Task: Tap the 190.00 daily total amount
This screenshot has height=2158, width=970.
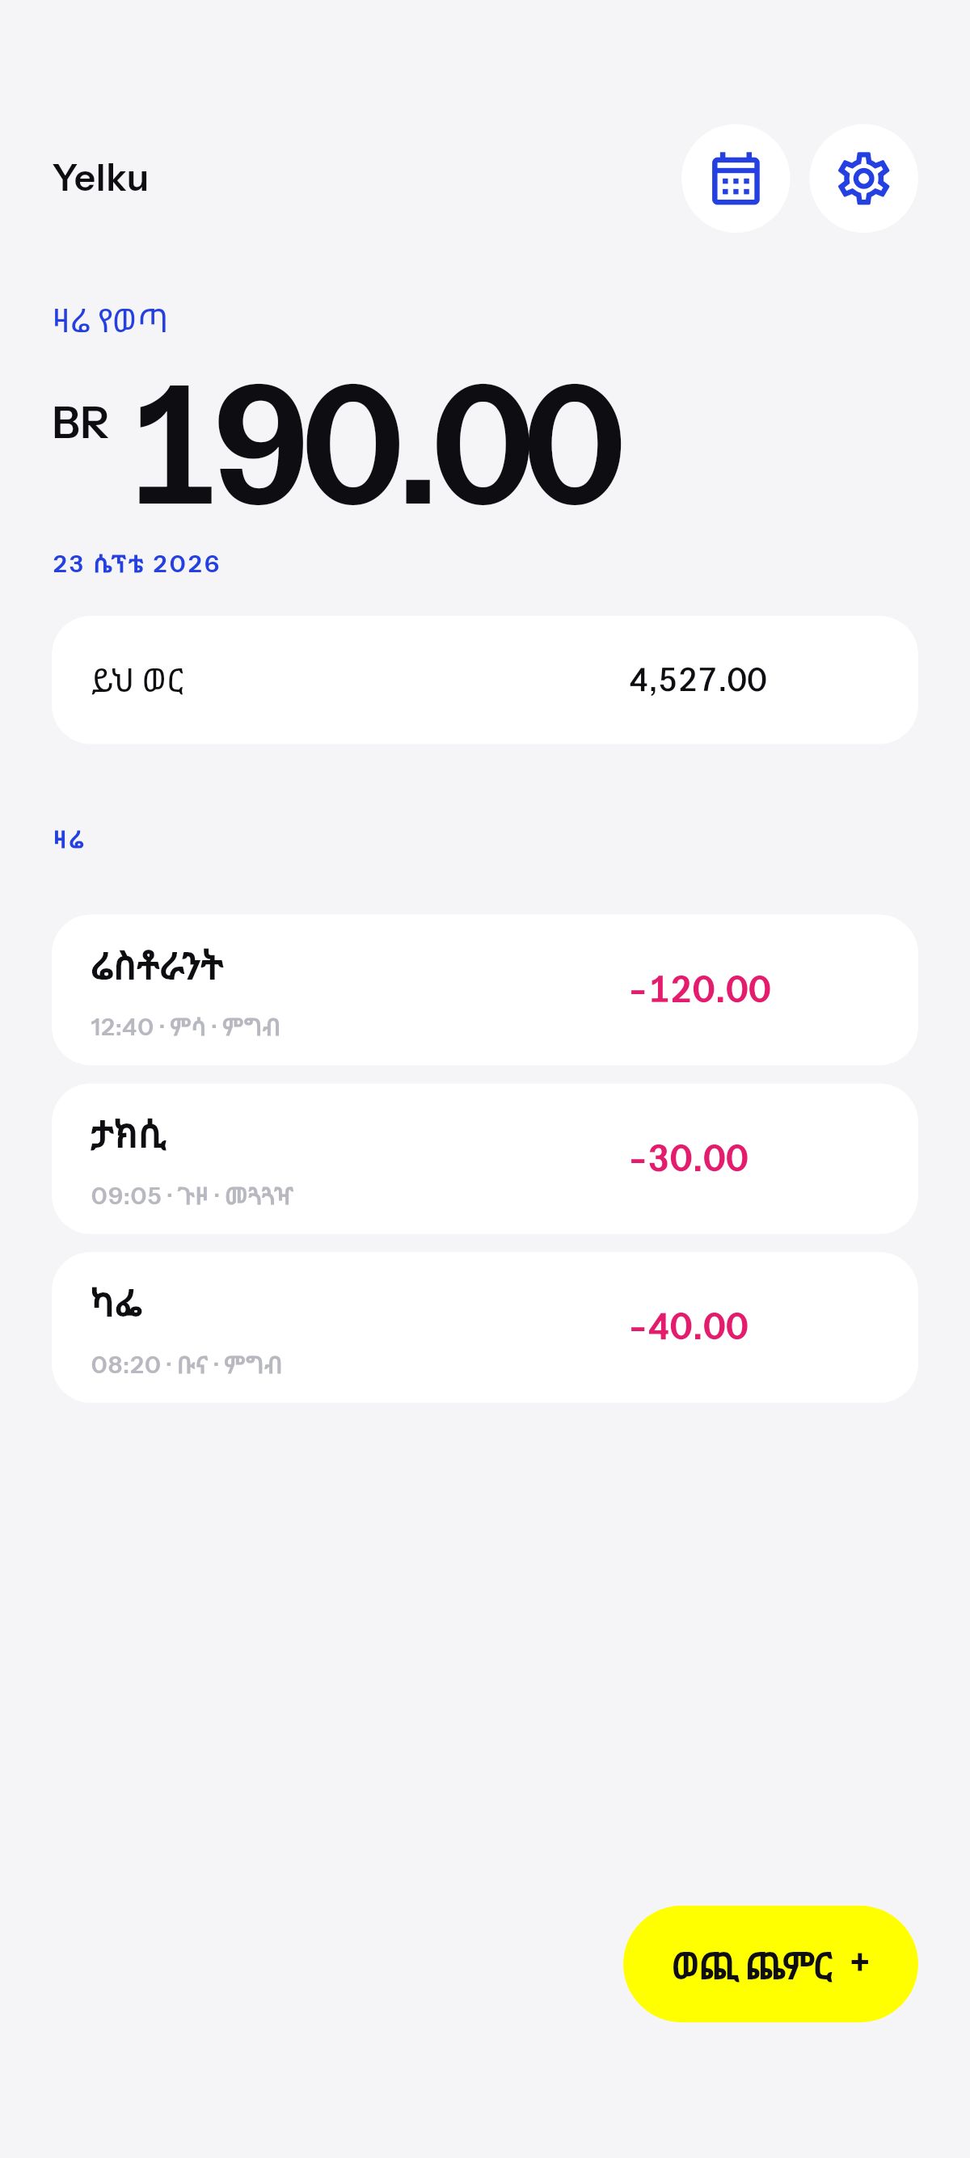Action: point(377,444)
